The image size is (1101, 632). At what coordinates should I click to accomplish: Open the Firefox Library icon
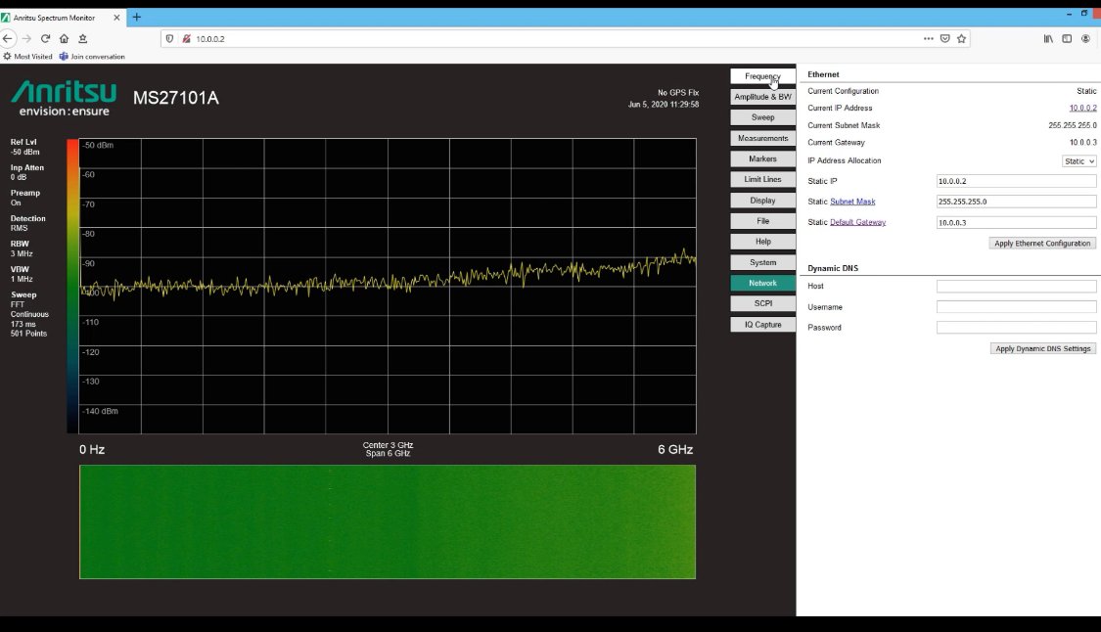point(1048,38)
